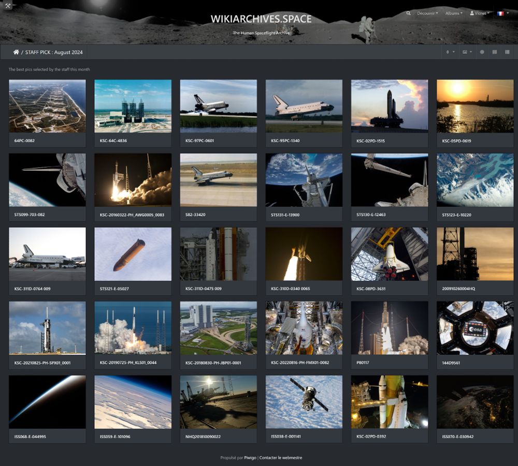Open the KSC-20160322-PH_AWG0005_0083 launch photo
Screen dimensions: 518x466
point(133,180)
